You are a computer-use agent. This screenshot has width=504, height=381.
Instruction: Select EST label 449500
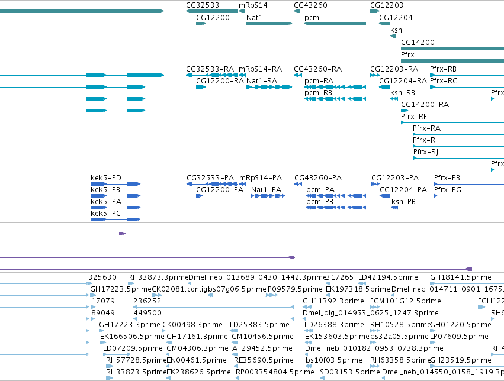(x=147, y=314)
